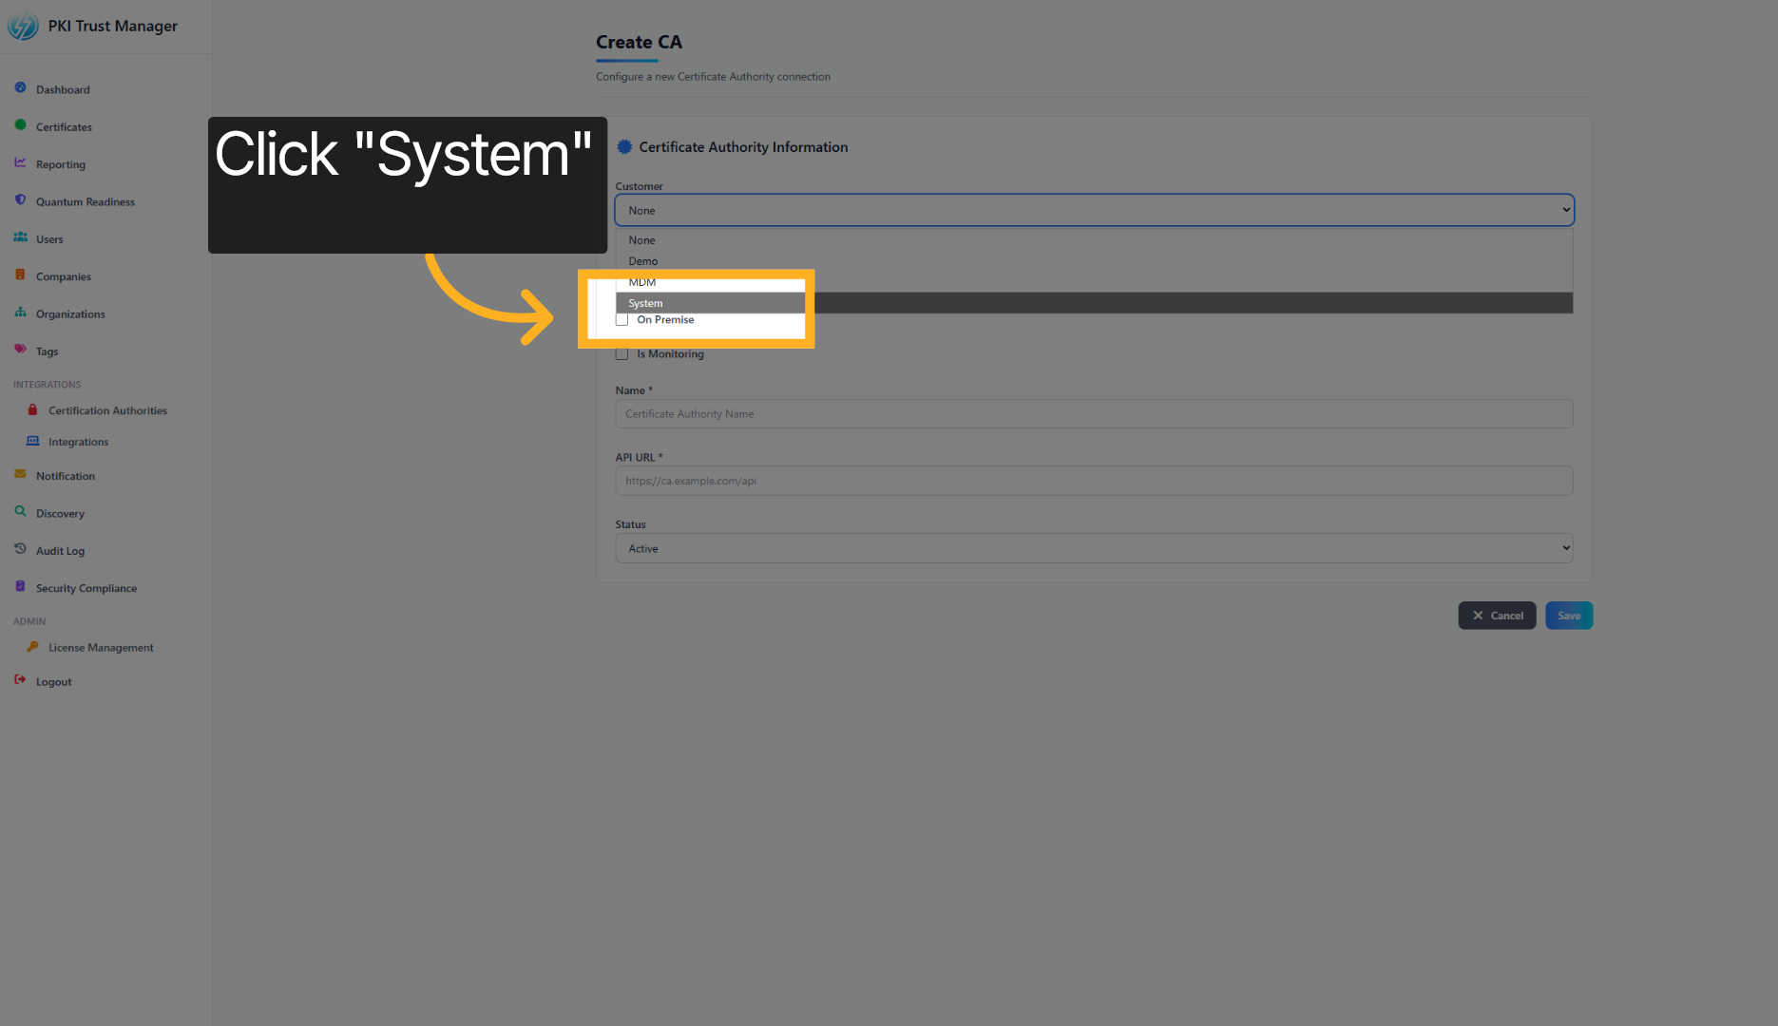Click the PKI Trust Manager logo icon
Viewport: 1778px width, 1026px height.
click(x=23, y=26)
